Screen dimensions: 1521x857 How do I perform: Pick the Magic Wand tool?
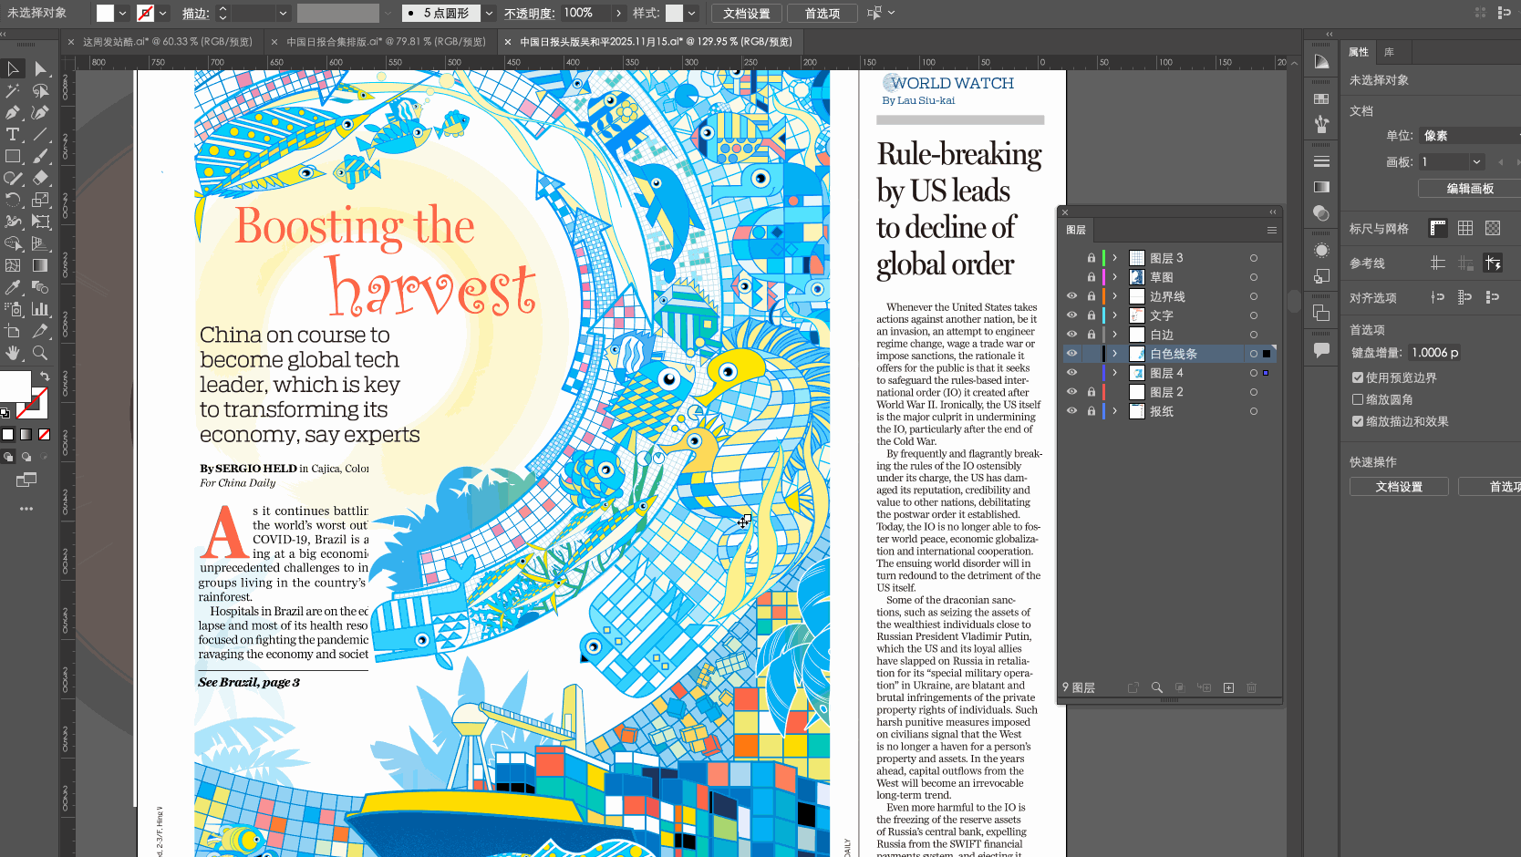point(13,90)
